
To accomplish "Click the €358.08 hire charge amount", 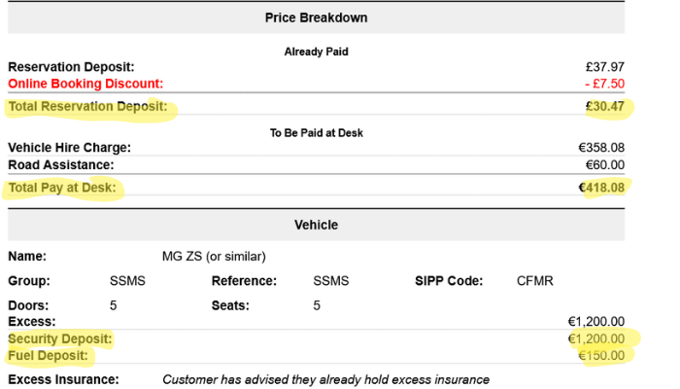I will point(600,148).
